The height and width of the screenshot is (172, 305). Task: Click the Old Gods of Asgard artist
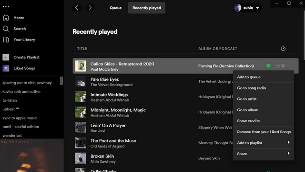pos(107,146)
